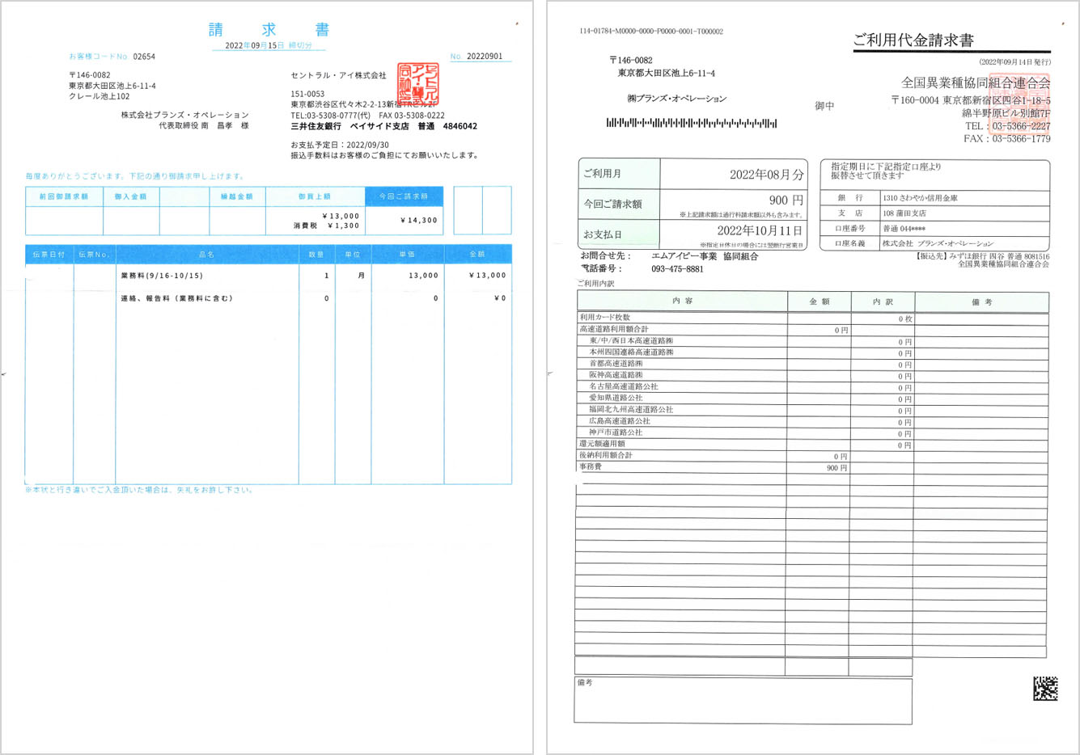Click the postal barcode under ㈱プランズ・オペレーション
The width and height of the screenshot is (1080, 755).
point(692,124)
